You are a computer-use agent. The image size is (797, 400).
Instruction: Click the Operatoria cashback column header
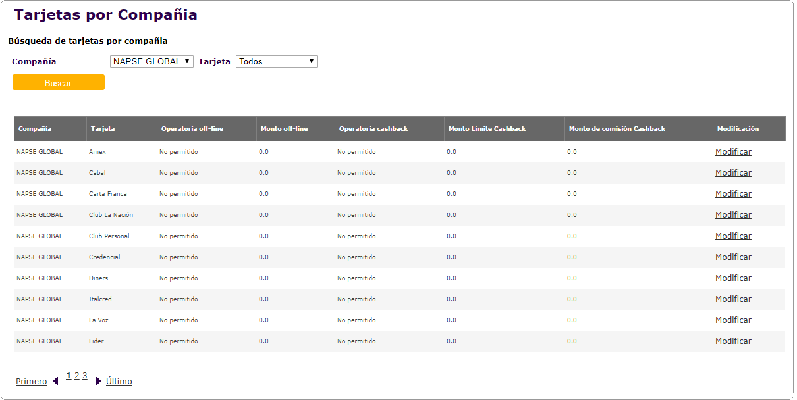coord(373,129)
